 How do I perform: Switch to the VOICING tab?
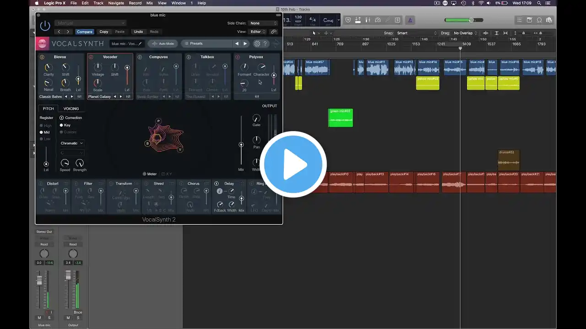[71, 109]
